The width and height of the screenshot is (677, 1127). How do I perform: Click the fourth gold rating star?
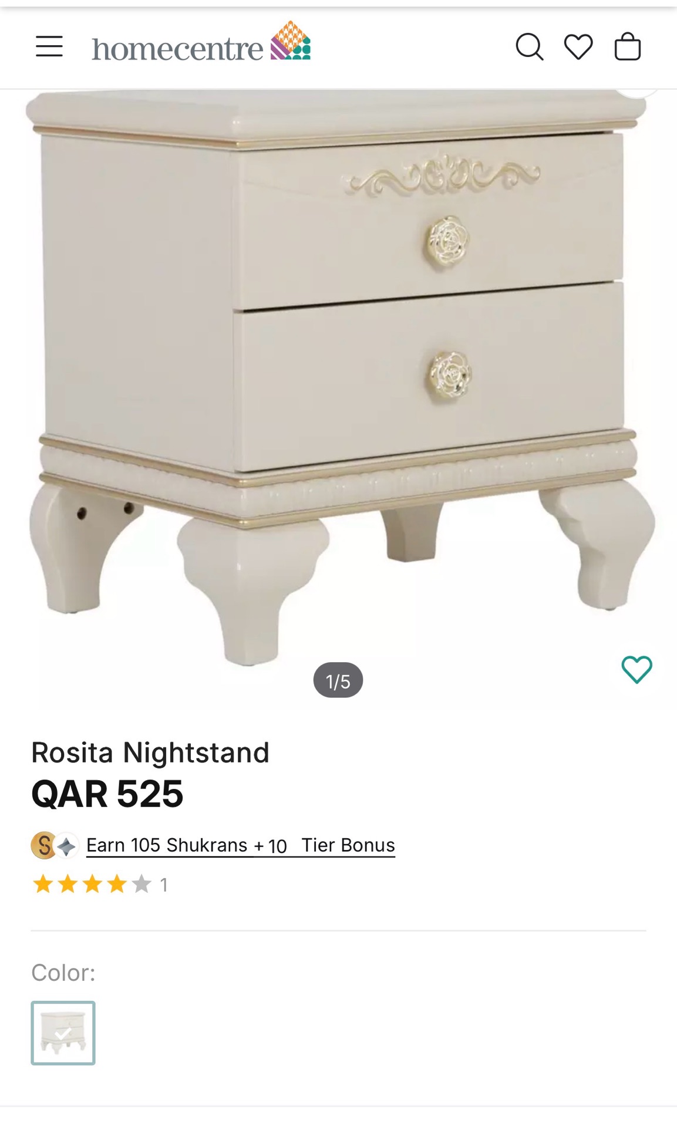tap(117, 884)
